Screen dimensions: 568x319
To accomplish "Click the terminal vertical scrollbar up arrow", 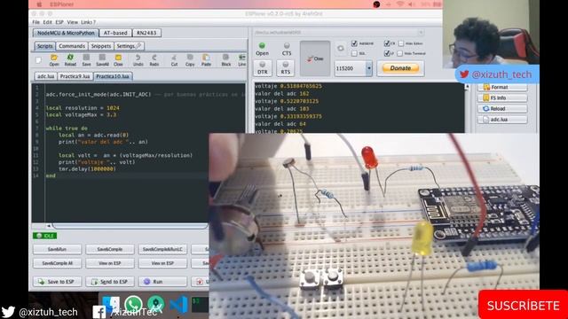I will [x=467, y=87].
